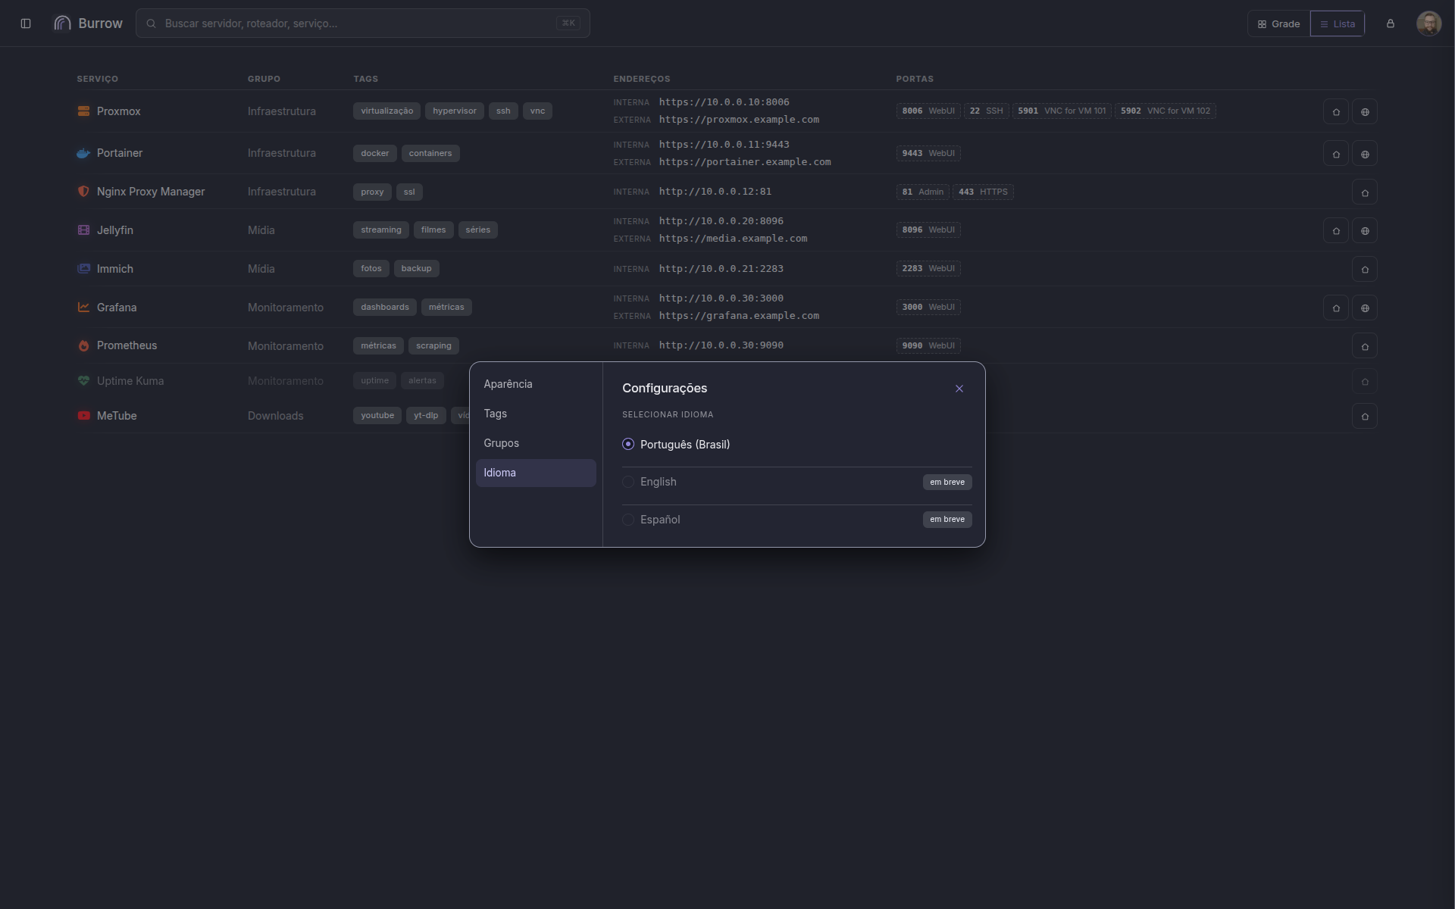Click the Proxmox service icon
The image size is (1455, 909).
pos(83,111)
